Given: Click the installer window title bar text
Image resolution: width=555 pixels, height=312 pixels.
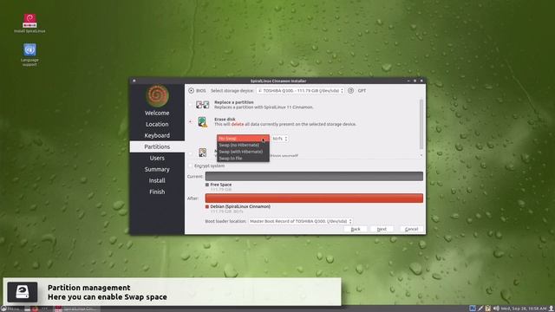Looking at the screenshot, I should 278,81.
